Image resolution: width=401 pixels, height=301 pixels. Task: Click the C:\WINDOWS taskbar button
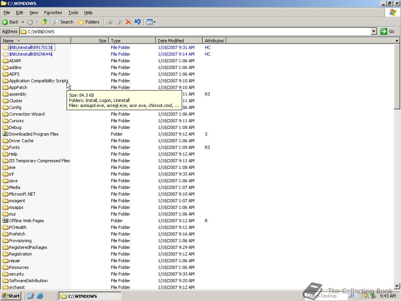click(x=90, y=296)
